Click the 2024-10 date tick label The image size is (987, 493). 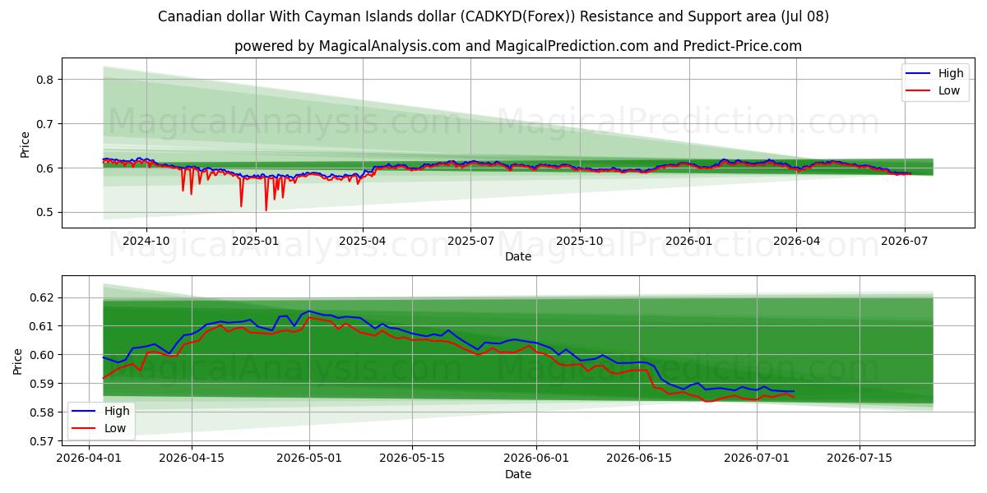(147, 241)
